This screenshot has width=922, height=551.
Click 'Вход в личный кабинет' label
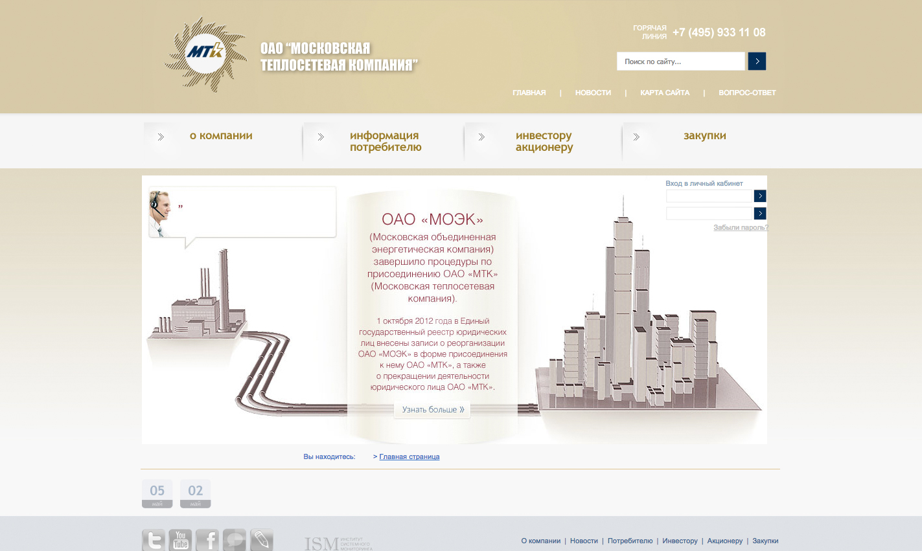(704, 183)
